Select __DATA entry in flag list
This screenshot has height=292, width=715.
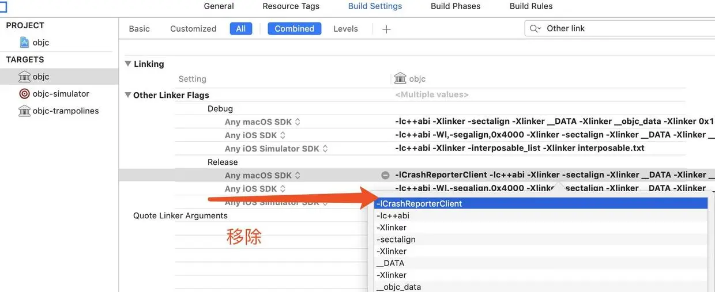click(541, 263)
